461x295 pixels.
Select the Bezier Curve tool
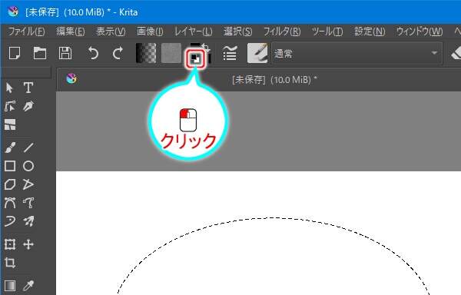(x=10, y=203)
